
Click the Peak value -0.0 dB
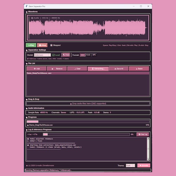pyautogui.click(x=96, y=112)
